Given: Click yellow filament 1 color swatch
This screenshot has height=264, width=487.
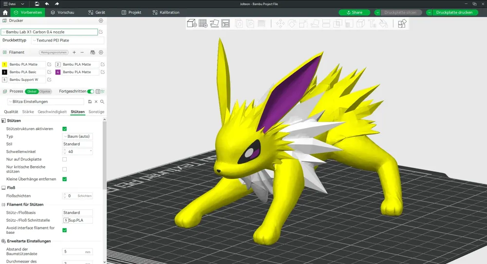Looking at the screenshot, I should click(x=4, y=64).
